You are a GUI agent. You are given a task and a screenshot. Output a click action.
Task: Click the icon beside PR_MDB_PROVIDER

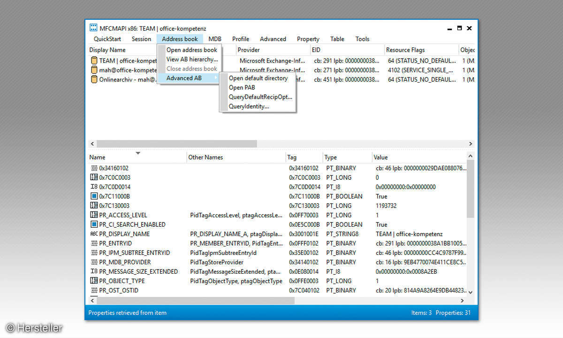(x=94, y=262)
